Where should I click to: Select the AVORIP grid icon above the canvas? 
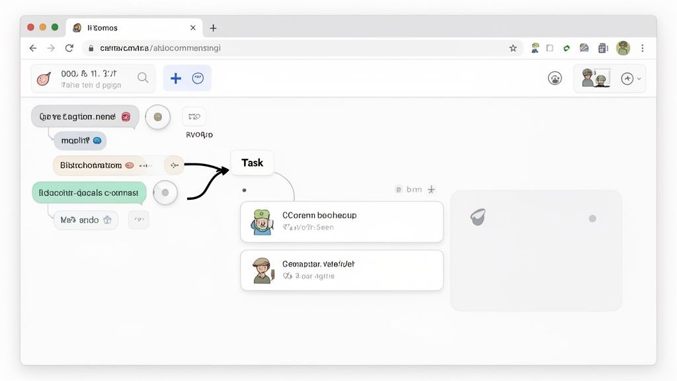coord(194,116)
